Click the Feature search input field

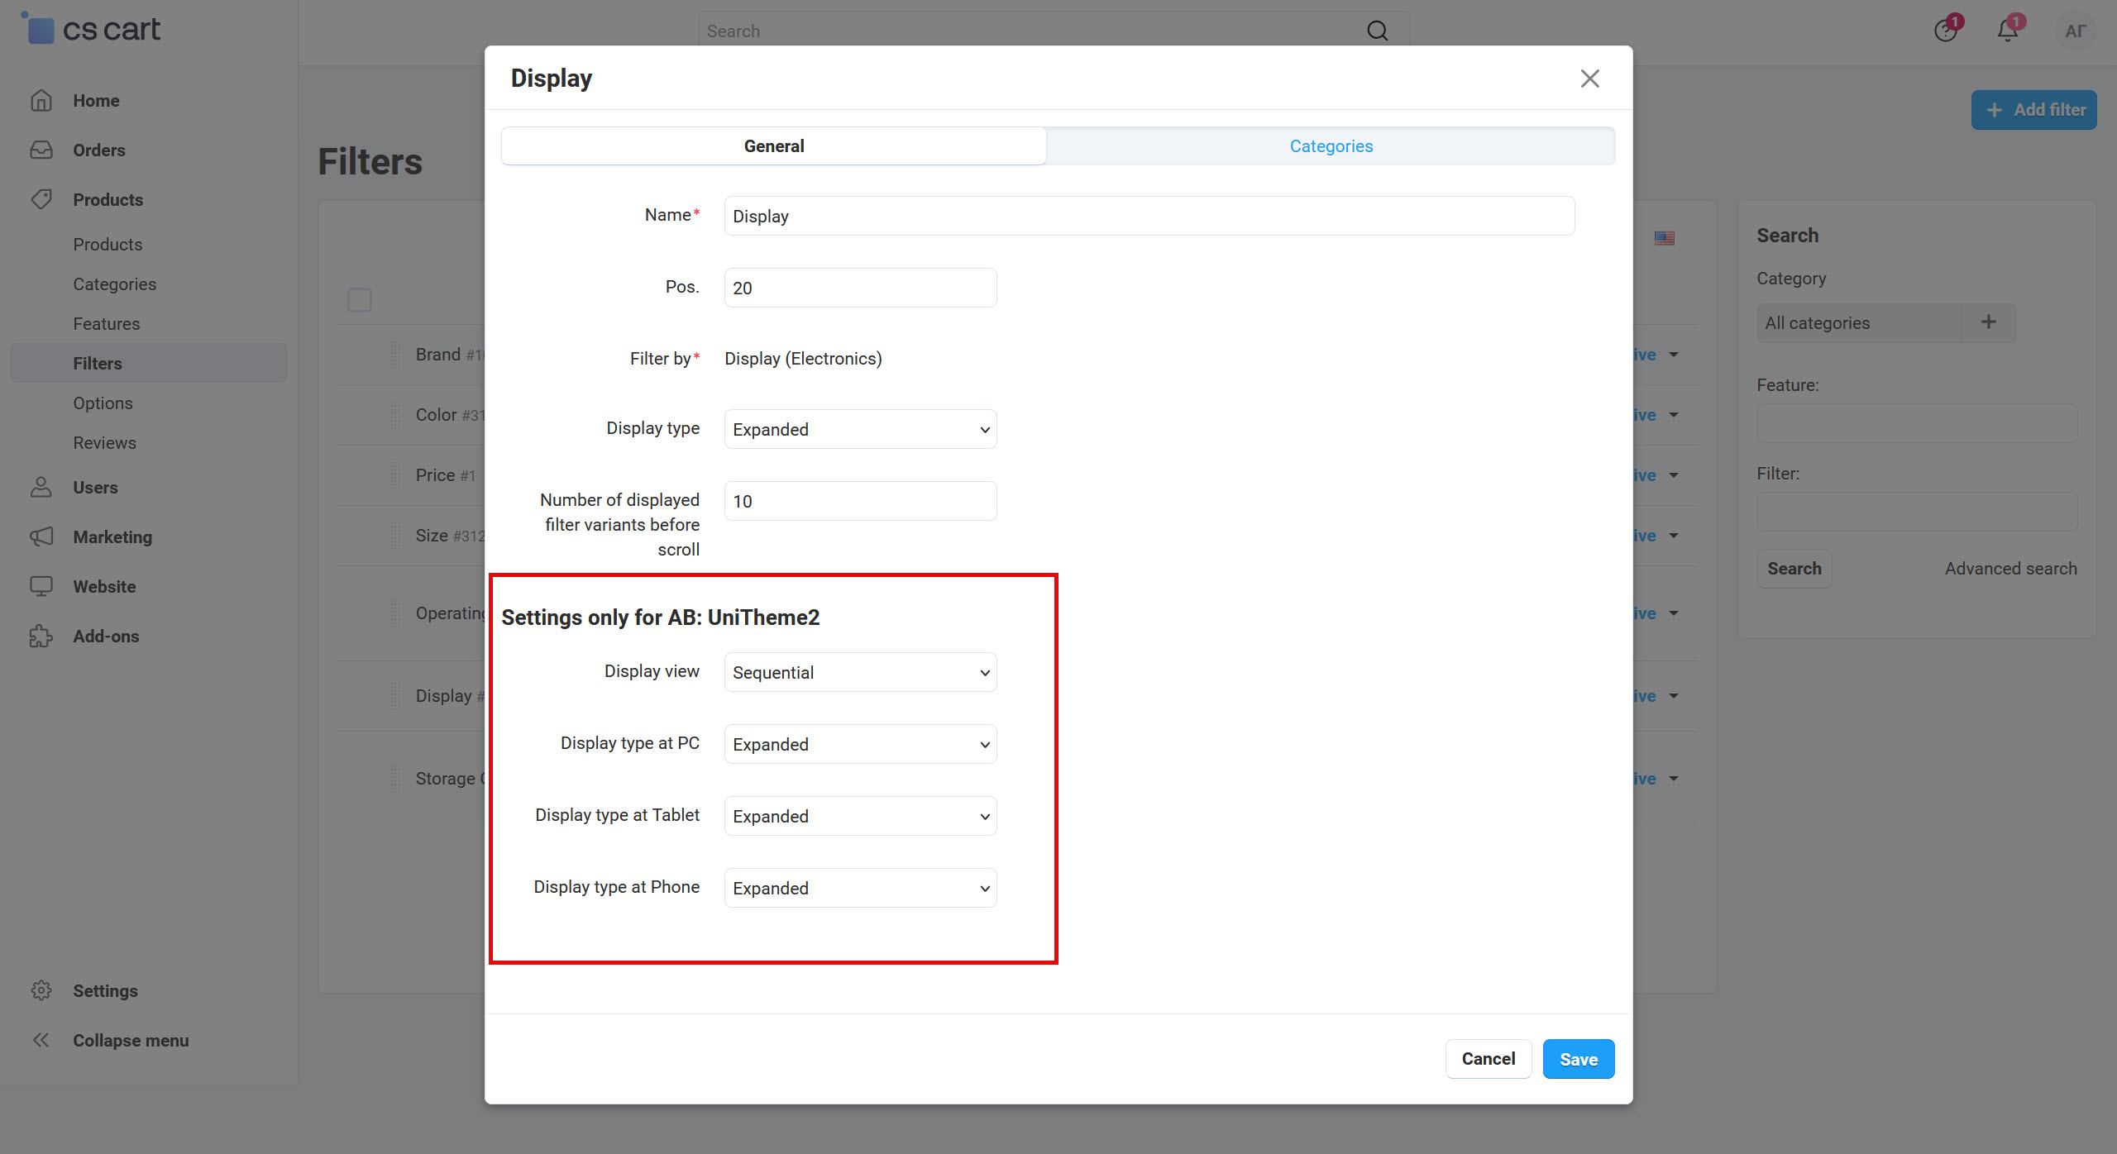(x=1917, y=423)
